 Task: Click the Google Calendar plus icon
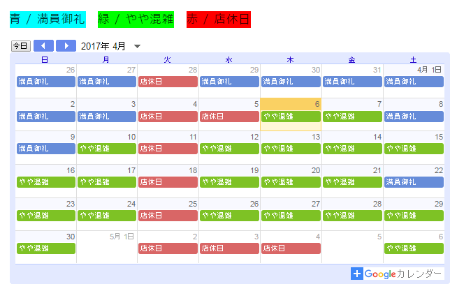pos(357,274)
